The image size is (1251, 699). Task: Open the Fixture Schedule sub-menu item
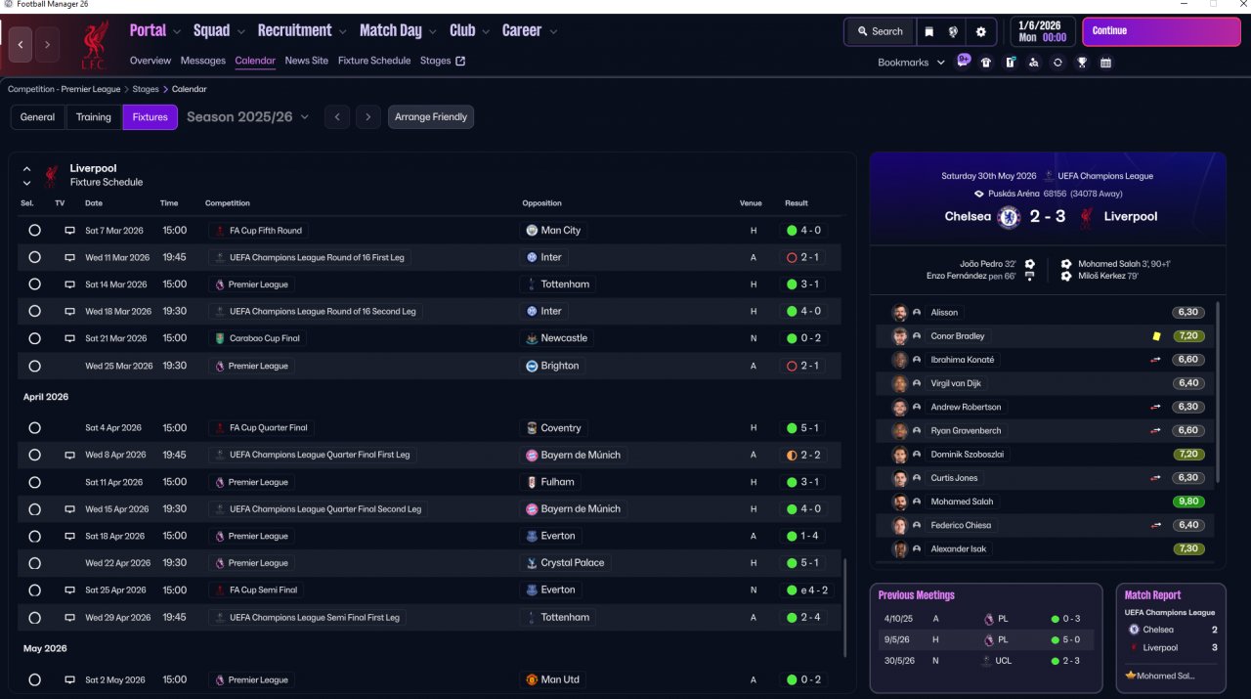coord(374,61)
